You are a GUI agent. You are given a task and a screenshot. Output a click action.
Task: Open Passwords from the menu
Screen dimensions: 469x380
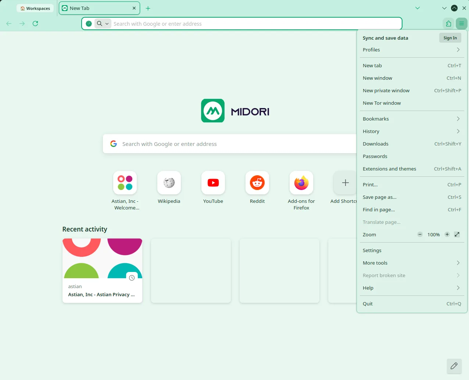click(x=412, y=156)
